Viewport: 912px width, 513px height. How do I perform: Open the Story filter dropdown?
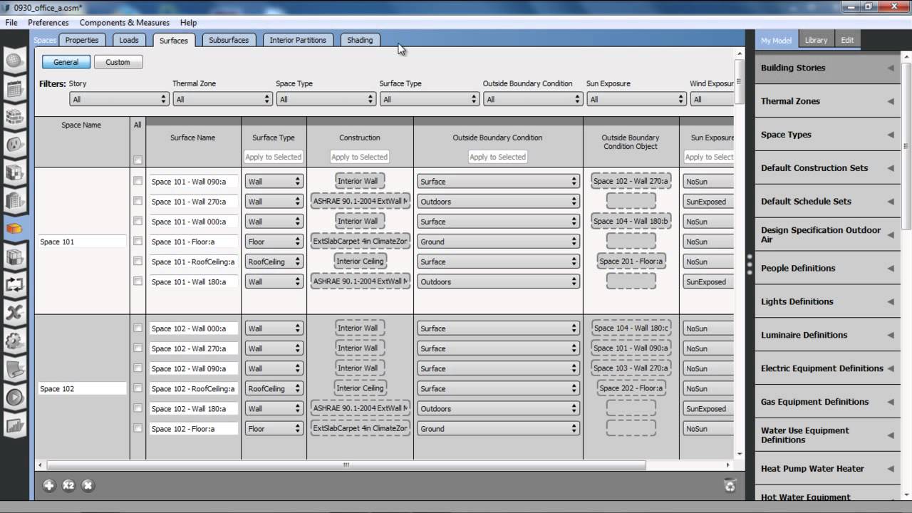coord(119,99)
